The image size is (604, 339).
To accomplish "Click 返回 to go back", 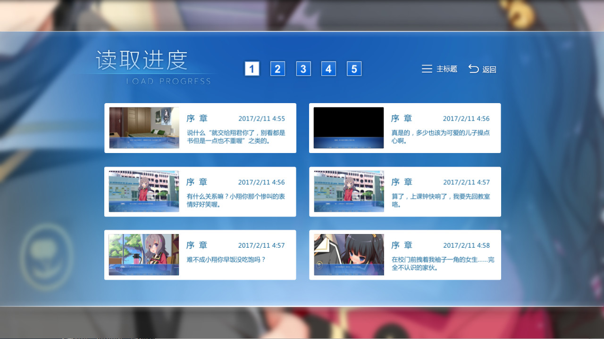I will [488, 69].
